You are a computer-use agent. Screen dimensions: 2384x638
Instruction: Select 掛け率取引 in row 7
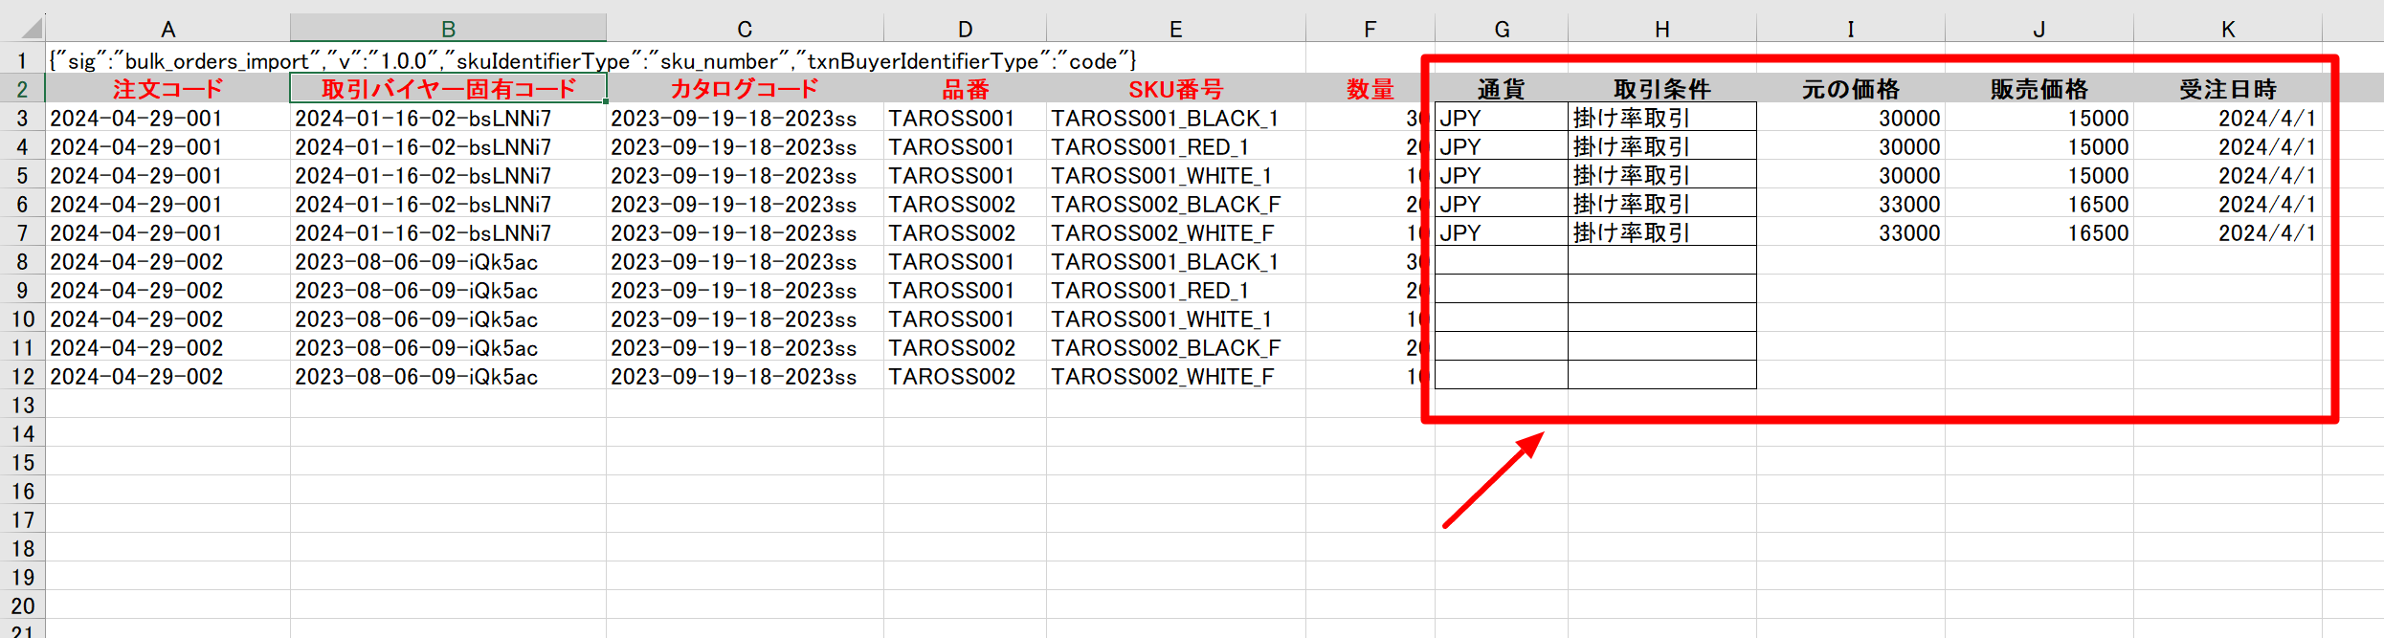click(x=1662, y=233)
